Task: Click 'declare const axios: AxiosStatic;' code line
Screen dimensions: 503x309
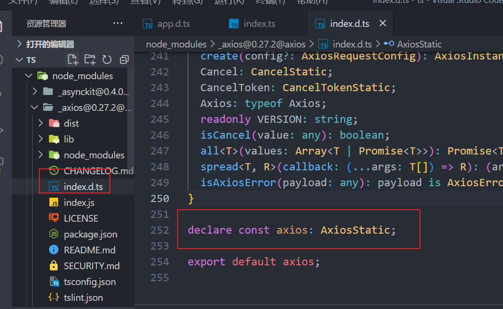Action: pos(292,230)
